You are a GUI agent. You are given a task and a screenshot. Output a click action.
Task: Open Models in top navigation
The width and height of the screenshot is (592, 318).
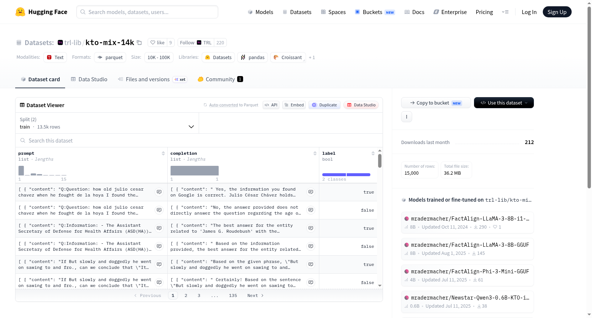(260, 12)
